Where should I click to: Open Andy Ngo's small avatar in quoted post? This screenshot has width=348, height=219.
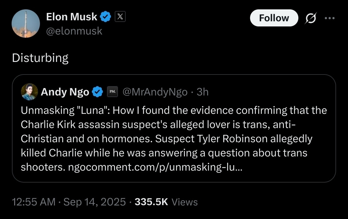coord(29,92)
